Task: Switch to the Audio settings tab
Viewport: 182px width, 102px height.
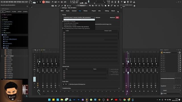Action: click(x=68, y=11)
